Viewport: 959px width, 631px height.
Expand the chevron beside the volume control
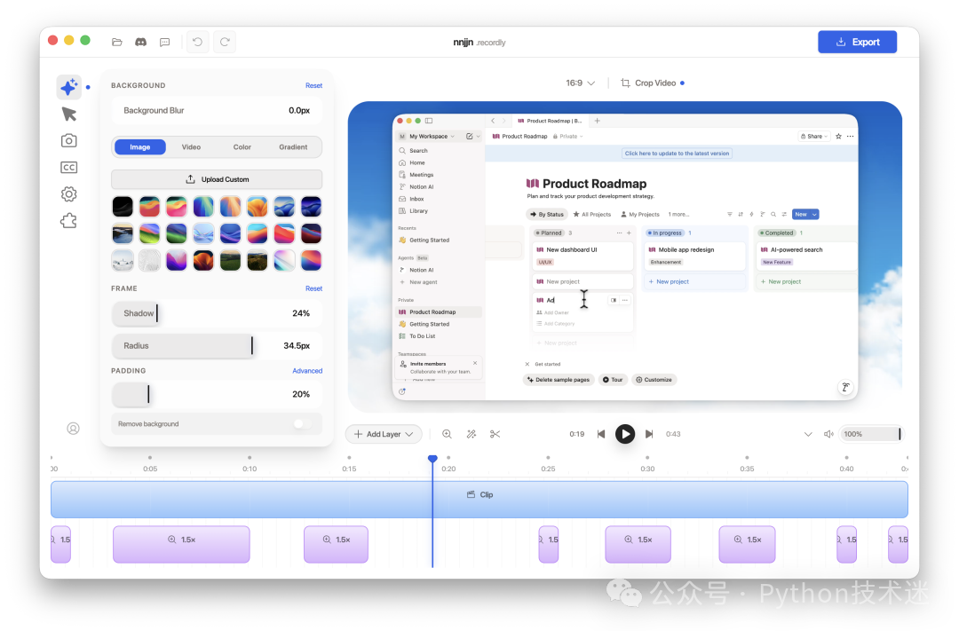pos(808,434)
